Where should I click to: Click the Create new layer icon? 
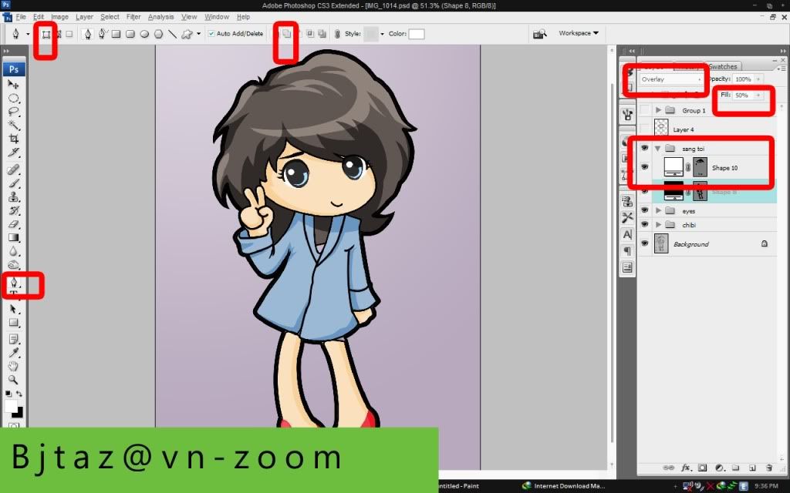[752, 468]
